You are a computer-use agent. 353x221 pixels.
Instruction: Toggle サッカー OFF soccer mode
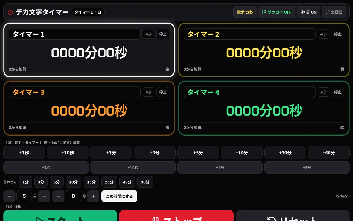(277, 12)
